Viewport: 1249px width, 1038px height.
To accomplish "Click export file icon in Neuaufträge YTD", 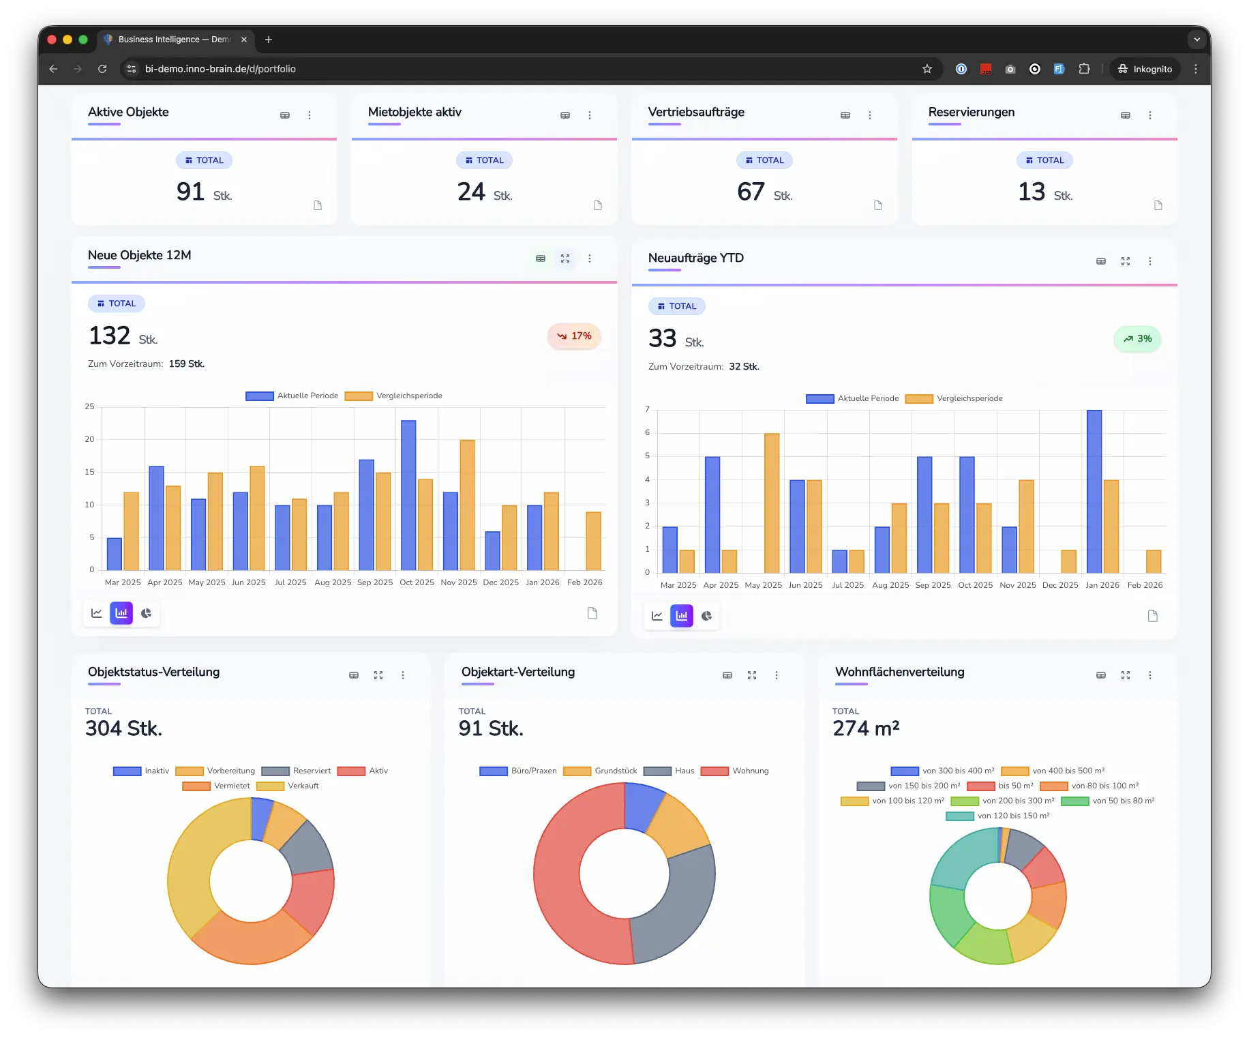I will (x=1152, y=616).
